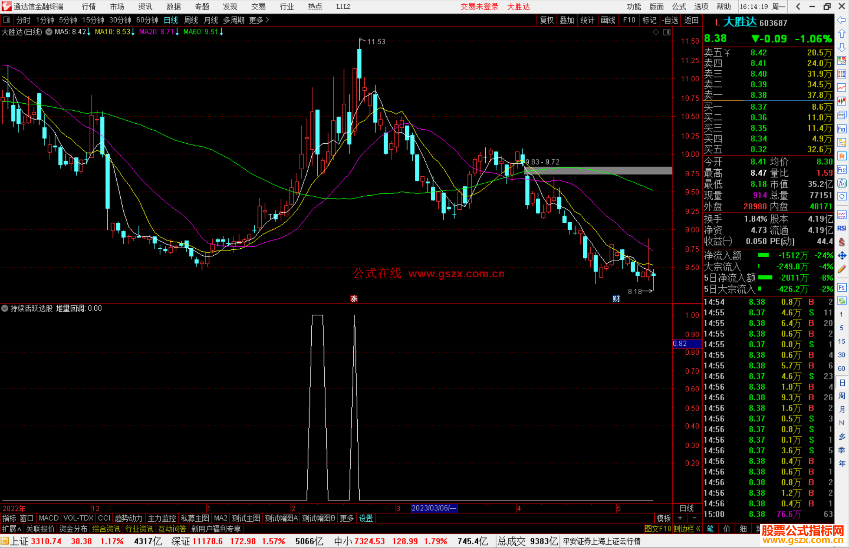
Task: Open the F10 info sidebar icon
Action: pyautogui.click(x=842, y=129)
